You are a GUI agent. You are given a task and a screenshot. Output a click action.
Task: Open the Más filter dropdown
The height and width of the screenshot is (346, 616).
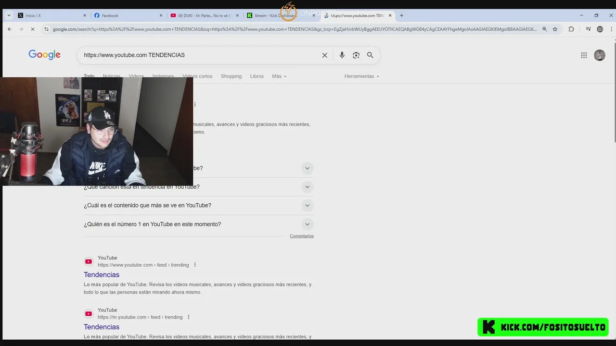pyautogui.click(x=279, y=76)
